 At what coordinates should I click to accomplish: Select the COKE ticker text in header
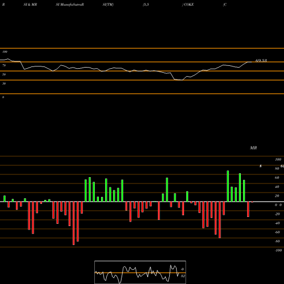(x=189, y=5)
